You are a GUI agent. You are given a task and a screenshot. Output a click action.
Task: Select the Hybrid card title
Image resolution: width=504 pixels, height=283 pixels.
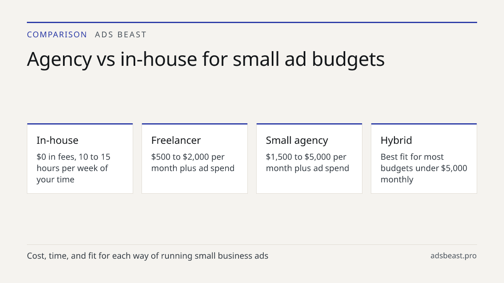[396, 140]
